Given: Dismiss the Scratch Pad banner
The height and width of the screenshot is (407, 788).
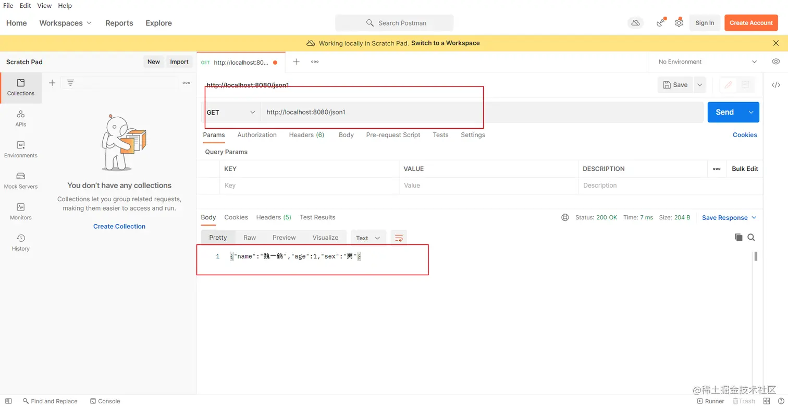Looking at the screenshot, I should [776, 43].
